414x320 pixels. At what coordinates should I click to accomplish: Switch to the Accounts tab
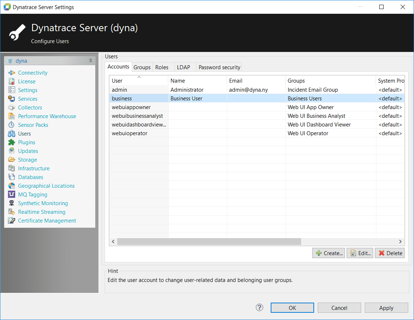pyautogui.click(x=118, y=67)
